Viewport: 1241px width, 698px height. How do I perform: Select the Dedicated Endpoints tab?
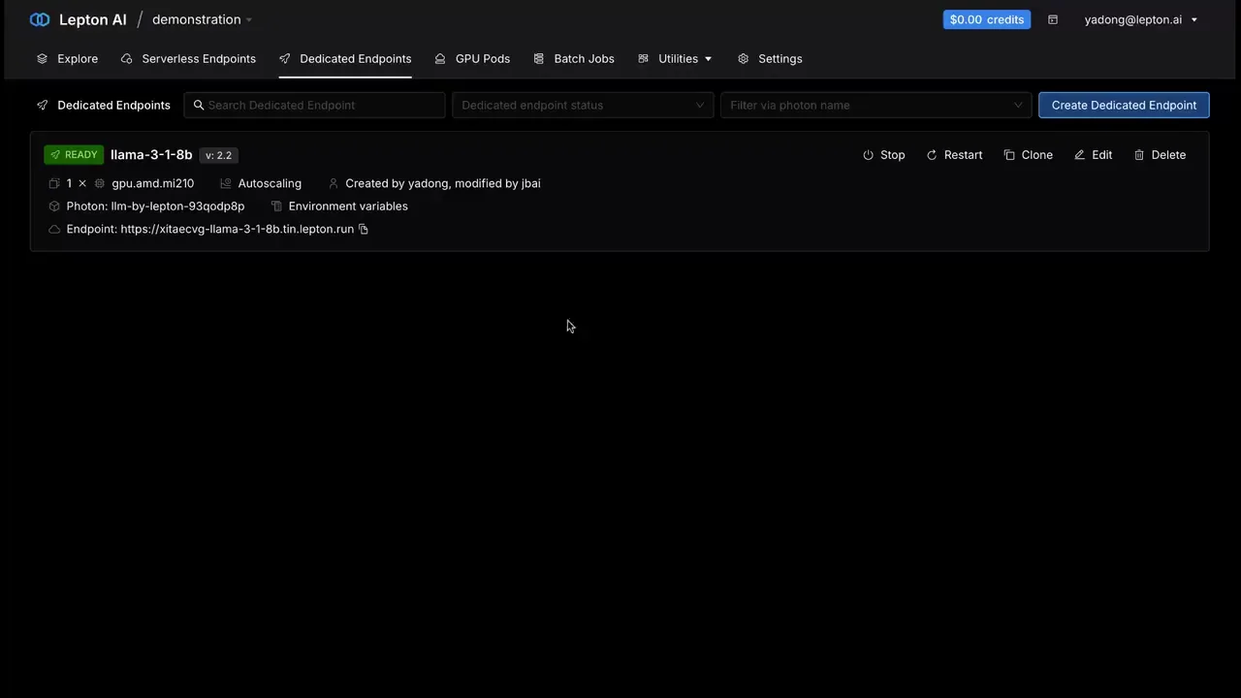(345, 58)
